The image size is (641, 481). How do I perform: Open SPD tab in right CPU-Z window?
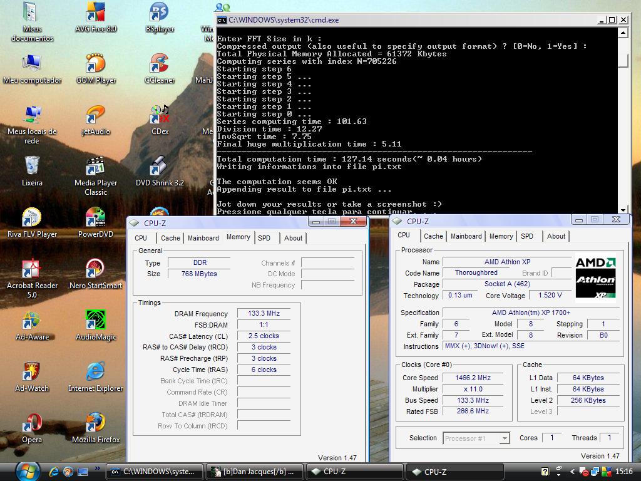[527, 236]
